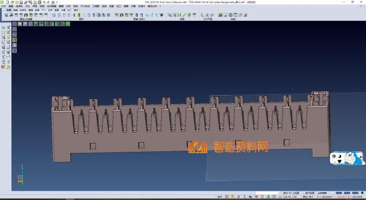366x200 pixels.
Task: Click the New file icon in quick access bar
Action: [x=8, y=2]
